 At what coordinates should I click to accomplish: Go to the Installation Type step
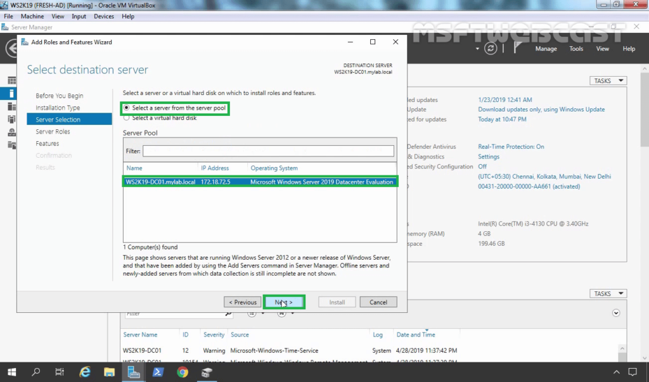(58, 108)
